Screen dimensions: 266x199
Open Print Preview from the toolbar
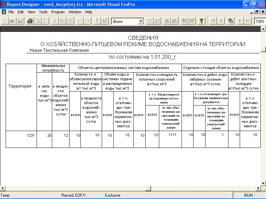click(38, 21)
